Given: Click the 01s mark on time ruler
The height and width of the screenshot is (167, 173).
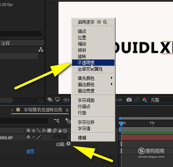Looking at the screenshot, I should [x=152, y=123].
